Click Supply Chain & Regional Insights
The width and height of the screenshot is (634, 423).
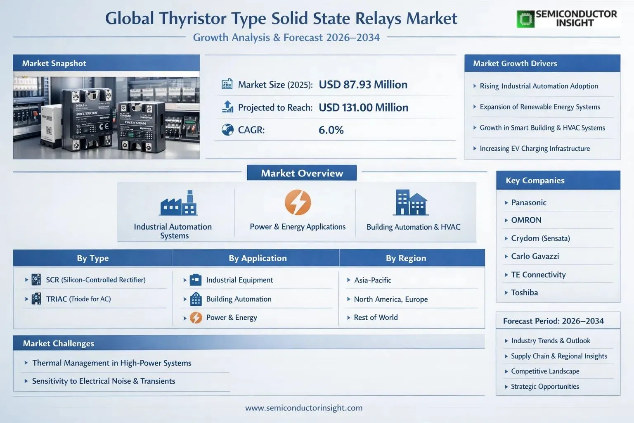[x=559, y=356]
